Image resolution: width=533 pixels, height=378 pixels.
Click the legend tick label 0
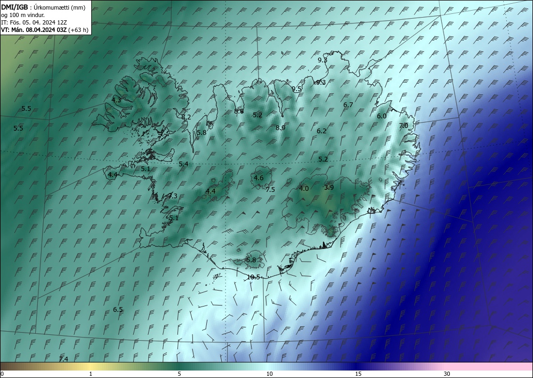(x=2, y=374)
